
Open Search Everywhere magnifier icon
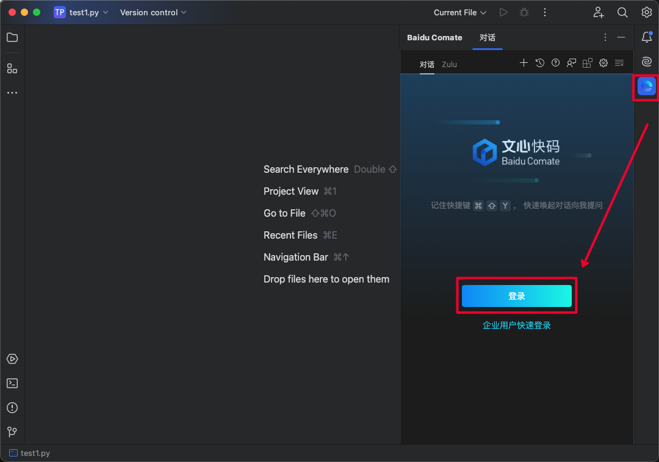tap(622, 13)
